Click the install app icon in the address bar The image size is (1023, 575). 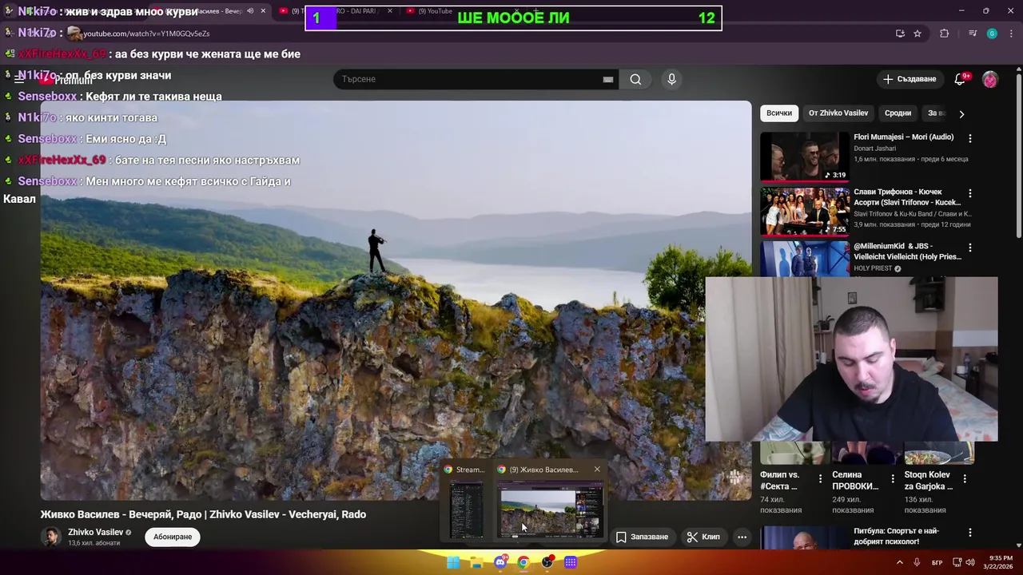(x=900, y=34)
